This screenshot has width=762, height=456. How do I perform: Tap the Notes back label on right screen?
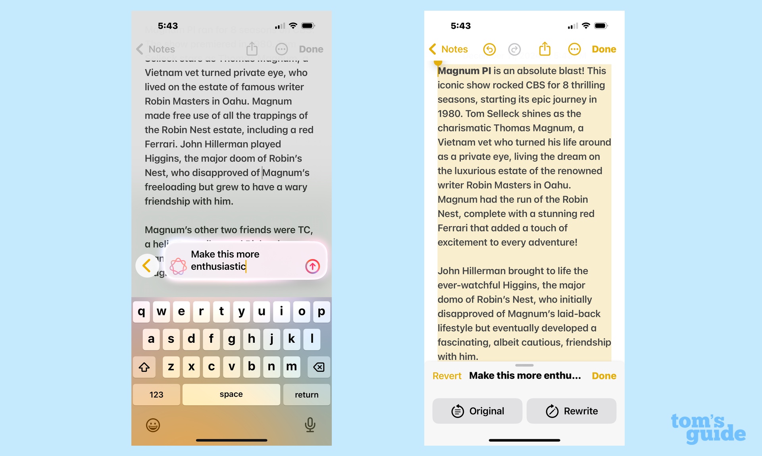[x=454, y=49]
